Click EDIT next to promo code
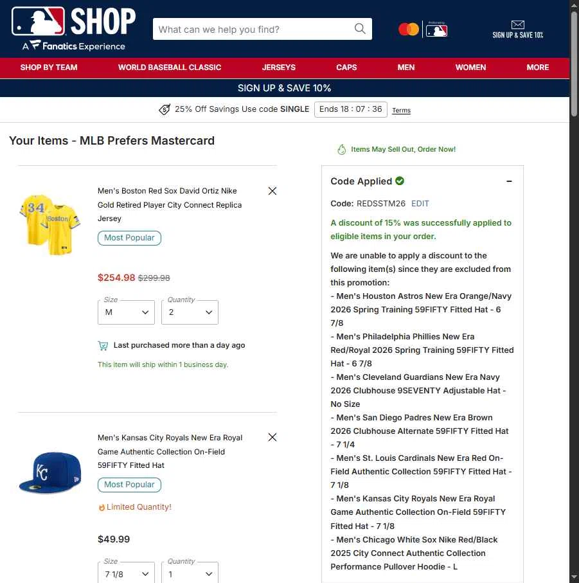 [x=420, y=204]
